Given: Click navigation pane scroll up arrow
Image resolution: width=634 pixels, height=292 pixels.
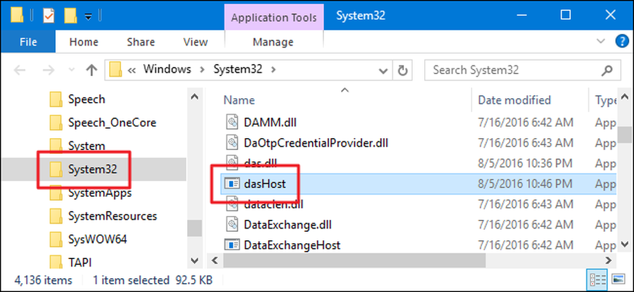Looking at the screenshot, I should click(x=195, y=98).
